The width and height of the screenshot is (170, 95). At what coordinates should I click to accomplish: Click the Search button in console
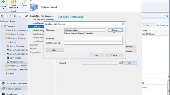tap(148, 25)
